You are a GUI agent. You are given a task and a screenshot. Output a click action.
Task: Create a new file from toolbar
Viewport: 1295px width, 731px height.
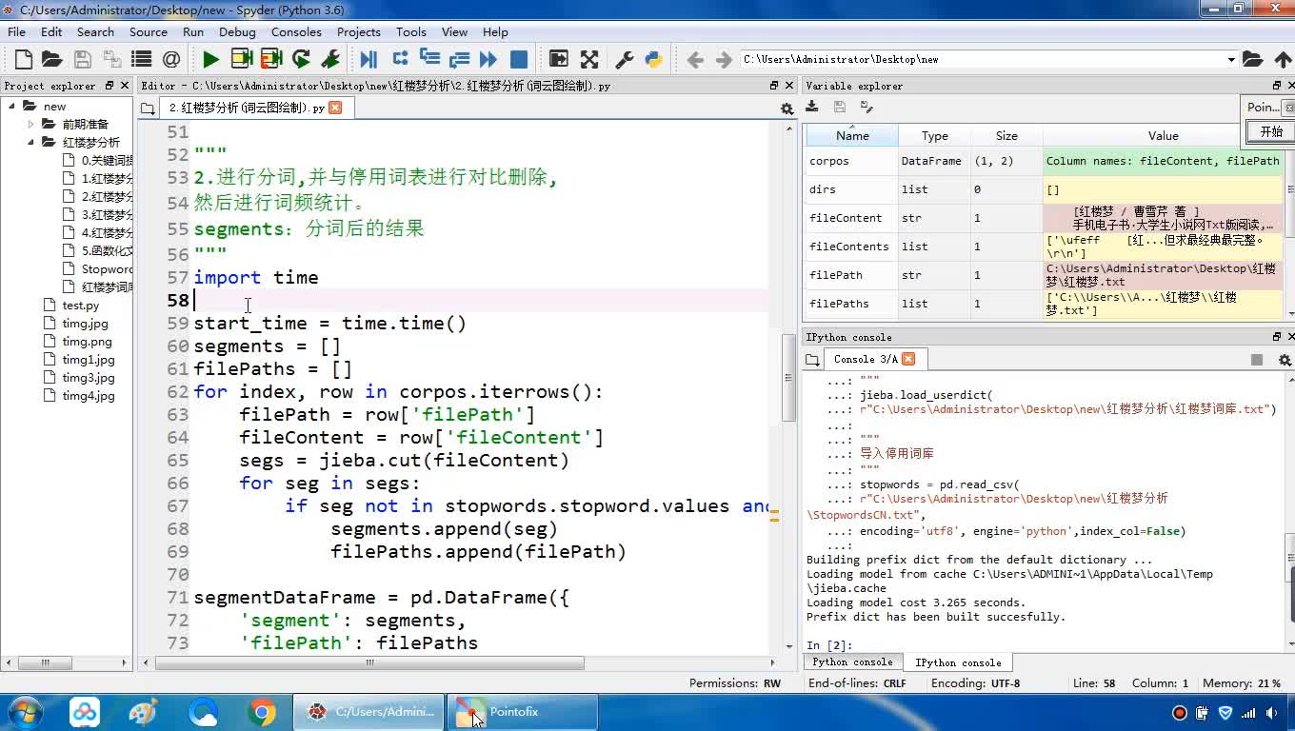24,60
